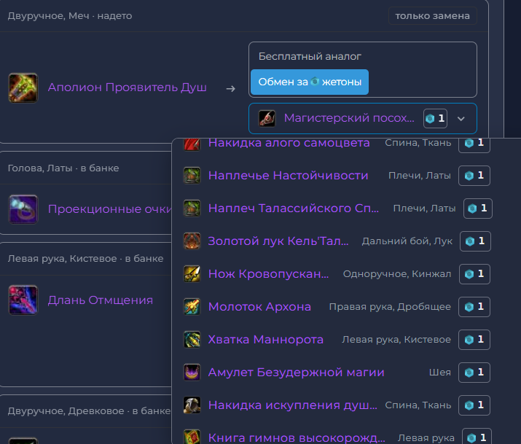Click the только замена button
521x444 pixels.
tap(433, 15)
